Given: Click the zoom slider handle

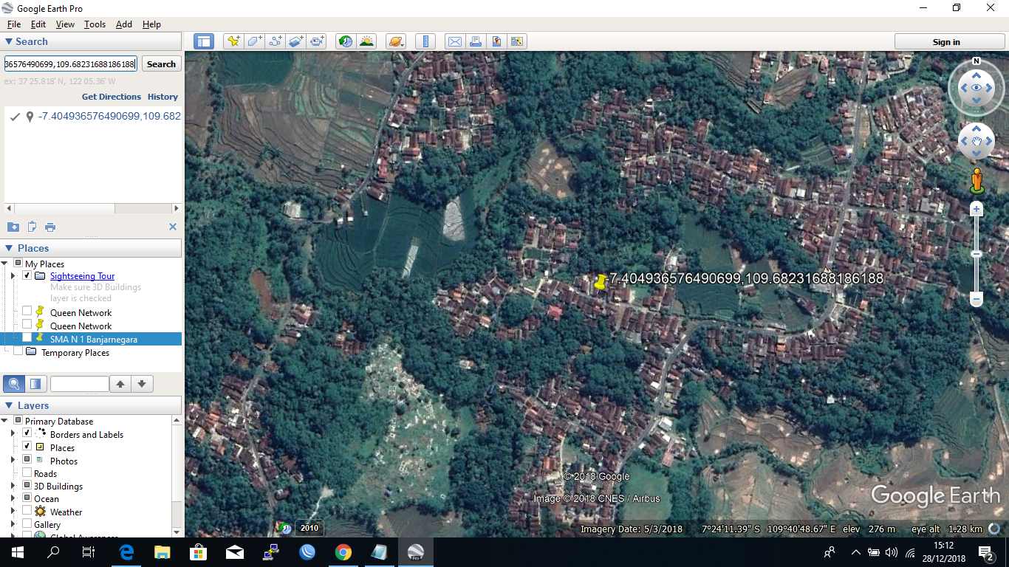Looking at the screenshot, I should tap(976, 254).
